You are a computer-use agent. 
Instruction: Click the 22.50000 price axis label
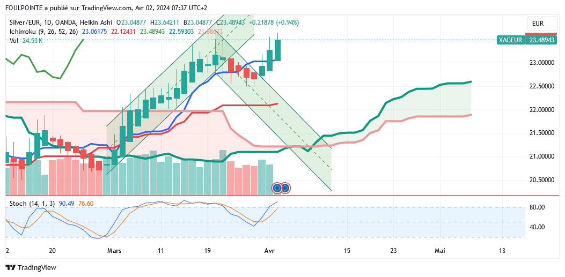coord(541,86)
